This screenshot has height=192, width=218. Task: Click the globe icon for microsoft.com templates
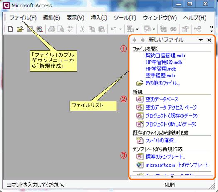(140, 165)
